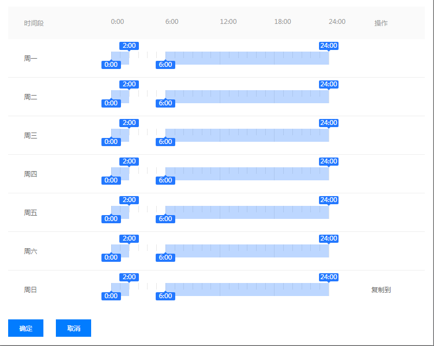434x346 pixels.
Task: Click the 0:00 marker on 周六 row
Action: 111,257
